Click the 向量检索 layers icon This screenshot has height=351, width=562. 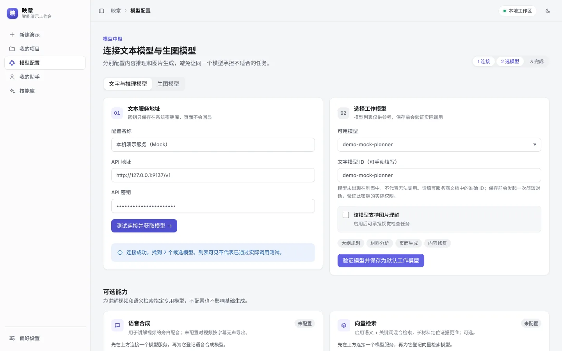344,325
